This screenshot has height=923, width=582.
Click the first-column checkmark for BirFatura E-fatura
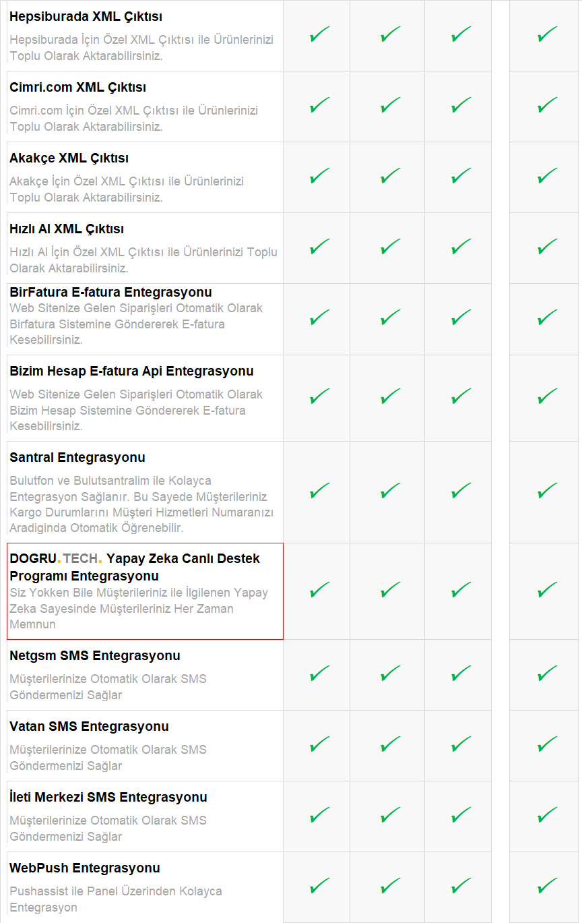point(319,318)
